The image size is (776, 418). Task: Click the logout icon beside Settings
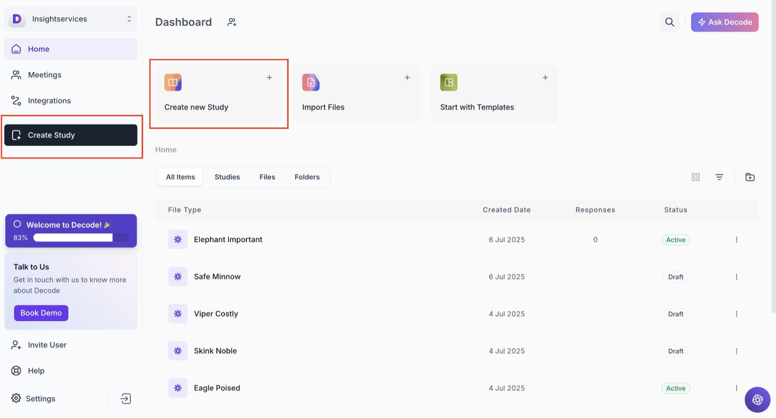126,399
